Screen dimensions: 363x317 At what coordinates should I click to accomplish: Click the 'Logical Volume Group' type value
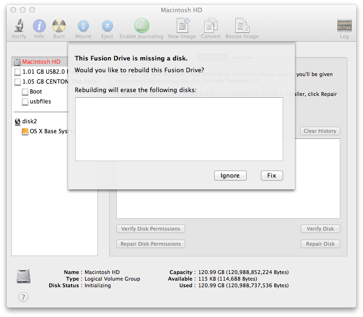tap(112, 279)
